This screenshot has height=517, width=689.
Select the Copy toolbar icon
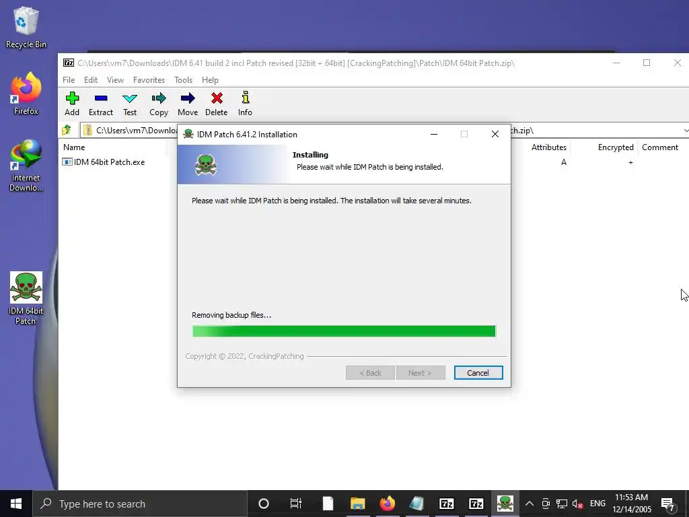click(159, 104)
